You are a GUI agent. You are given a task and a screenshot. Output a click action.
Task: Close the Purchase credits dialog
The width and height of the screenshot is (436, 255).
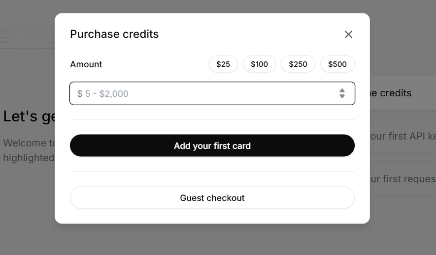[x=348, y=34]
